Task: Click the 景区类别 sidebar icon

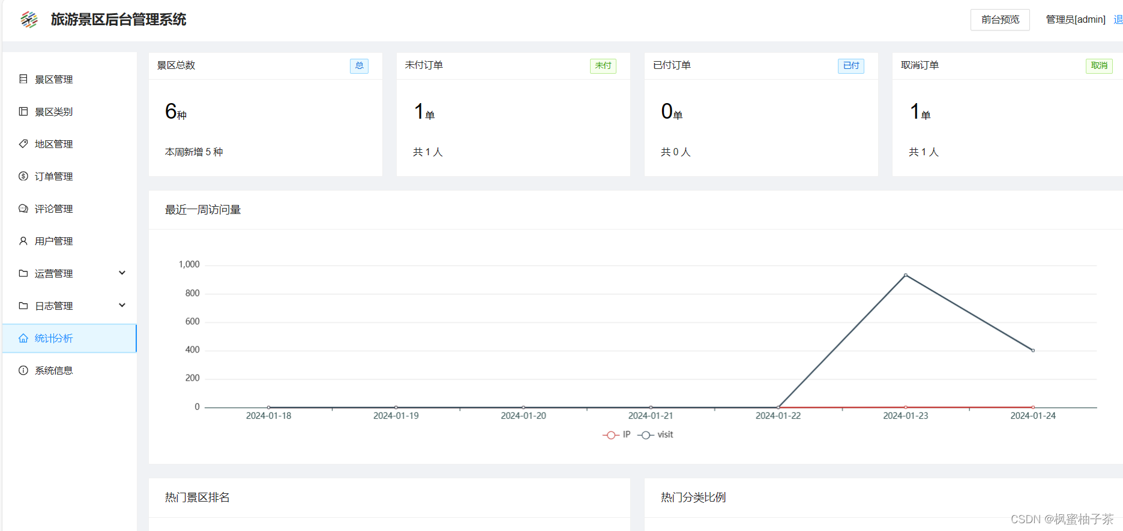Action: coord(23,111)
